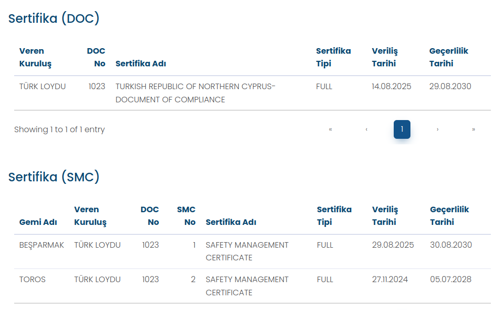Image resolution: width=499 pixels, height=310 pixels.
Task: Sort DOC table by Geçerlilik Tarihi header
Action: coord(448,57)
